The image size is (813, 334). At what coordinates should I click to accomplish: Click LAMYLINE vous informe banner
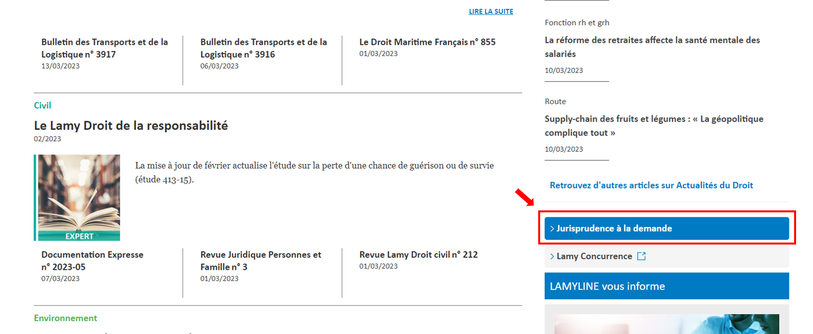coord(666,286)
